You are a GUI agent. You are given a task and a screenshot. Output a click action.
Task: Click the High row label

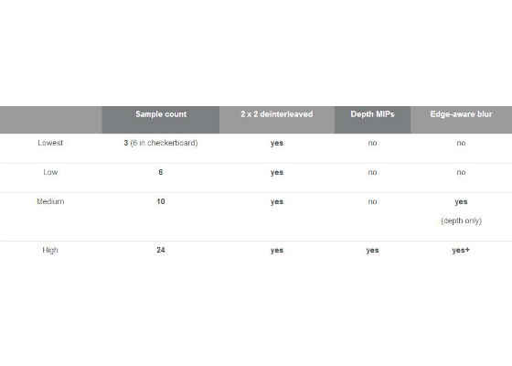pyautogui.click(x=50, y=250)
